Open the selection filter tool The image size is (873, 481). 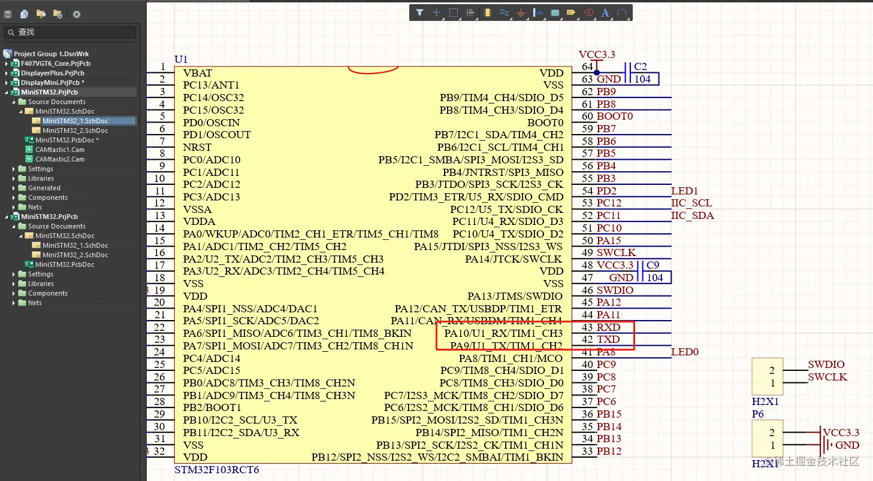420,13
